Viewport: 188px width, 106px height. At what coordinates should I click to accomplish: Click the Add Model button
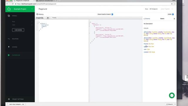coord(18,30)
